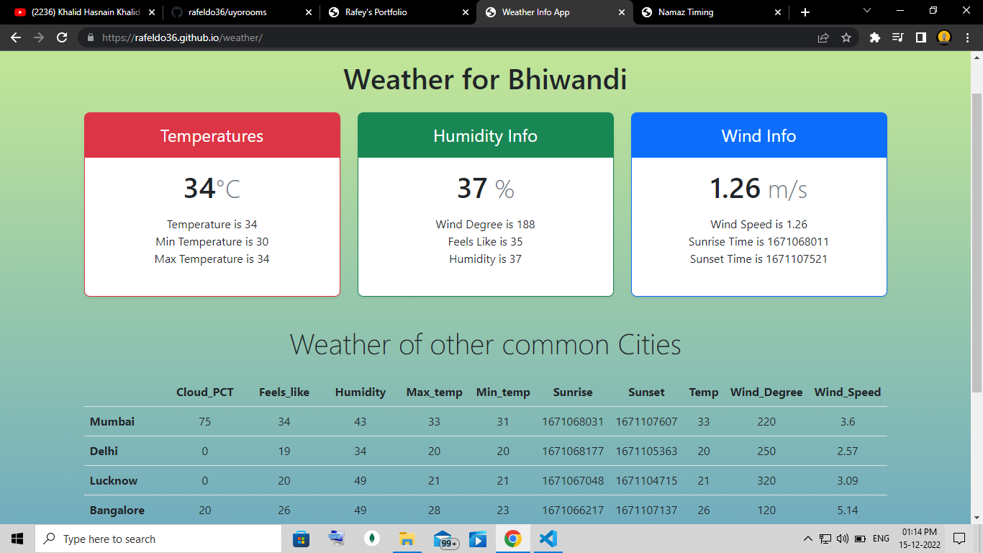The width and height of the screenshot is (983, 553).
Task: Share this page from the address bar
Action: [x=823, y=37]
